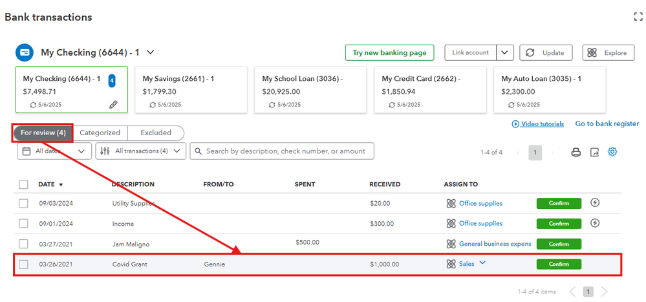Viewport: 646px width, 302px height.
Task: Click the full screen expand icon
Action: tap(638, 17)
